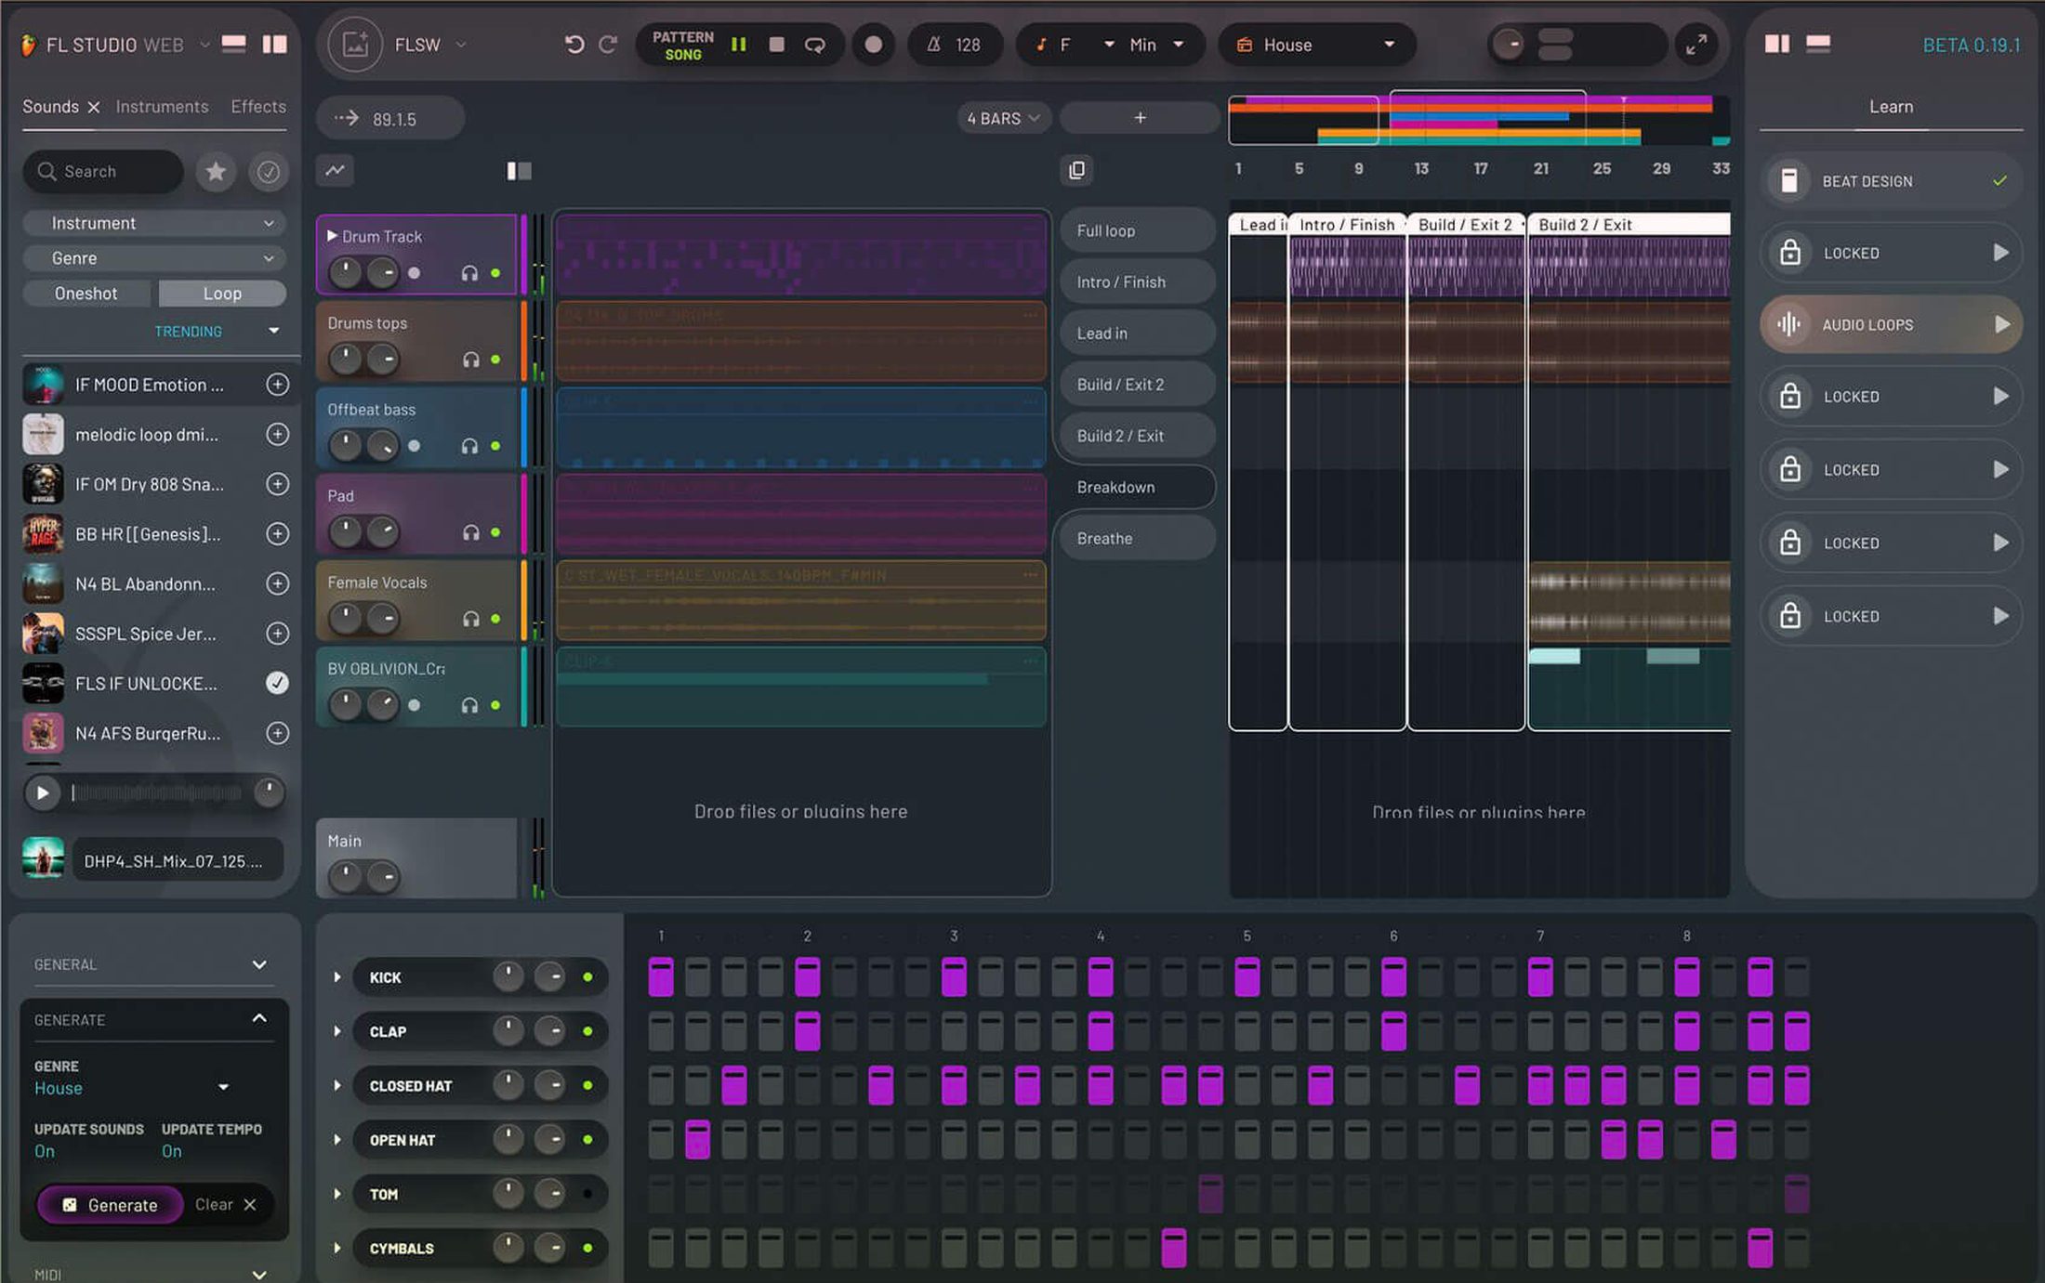Add N4 AFS BurgerRu sound with plus
This screenshot has width=2045, height=1283.
pos(277,733)
